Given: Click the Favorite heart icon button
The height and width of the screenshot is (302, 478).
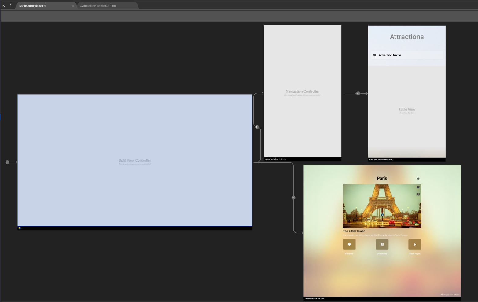Looking at the screenshot, I should [349, 244].
